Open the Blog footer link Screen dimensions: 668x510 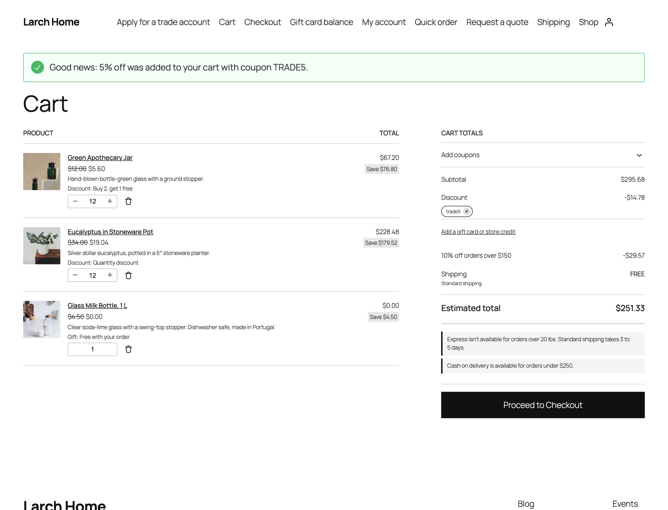click(x=526, y=504)
